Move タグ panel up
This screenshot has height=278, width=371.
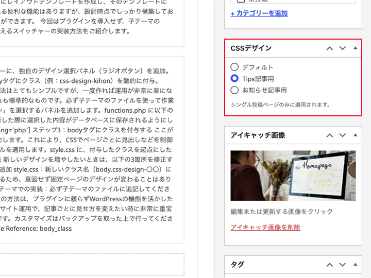pos(330,265)
